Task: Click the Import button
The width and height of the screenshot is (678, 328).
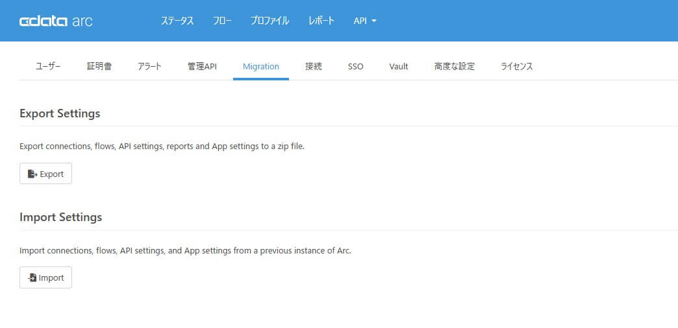Action: click(46, 277)
